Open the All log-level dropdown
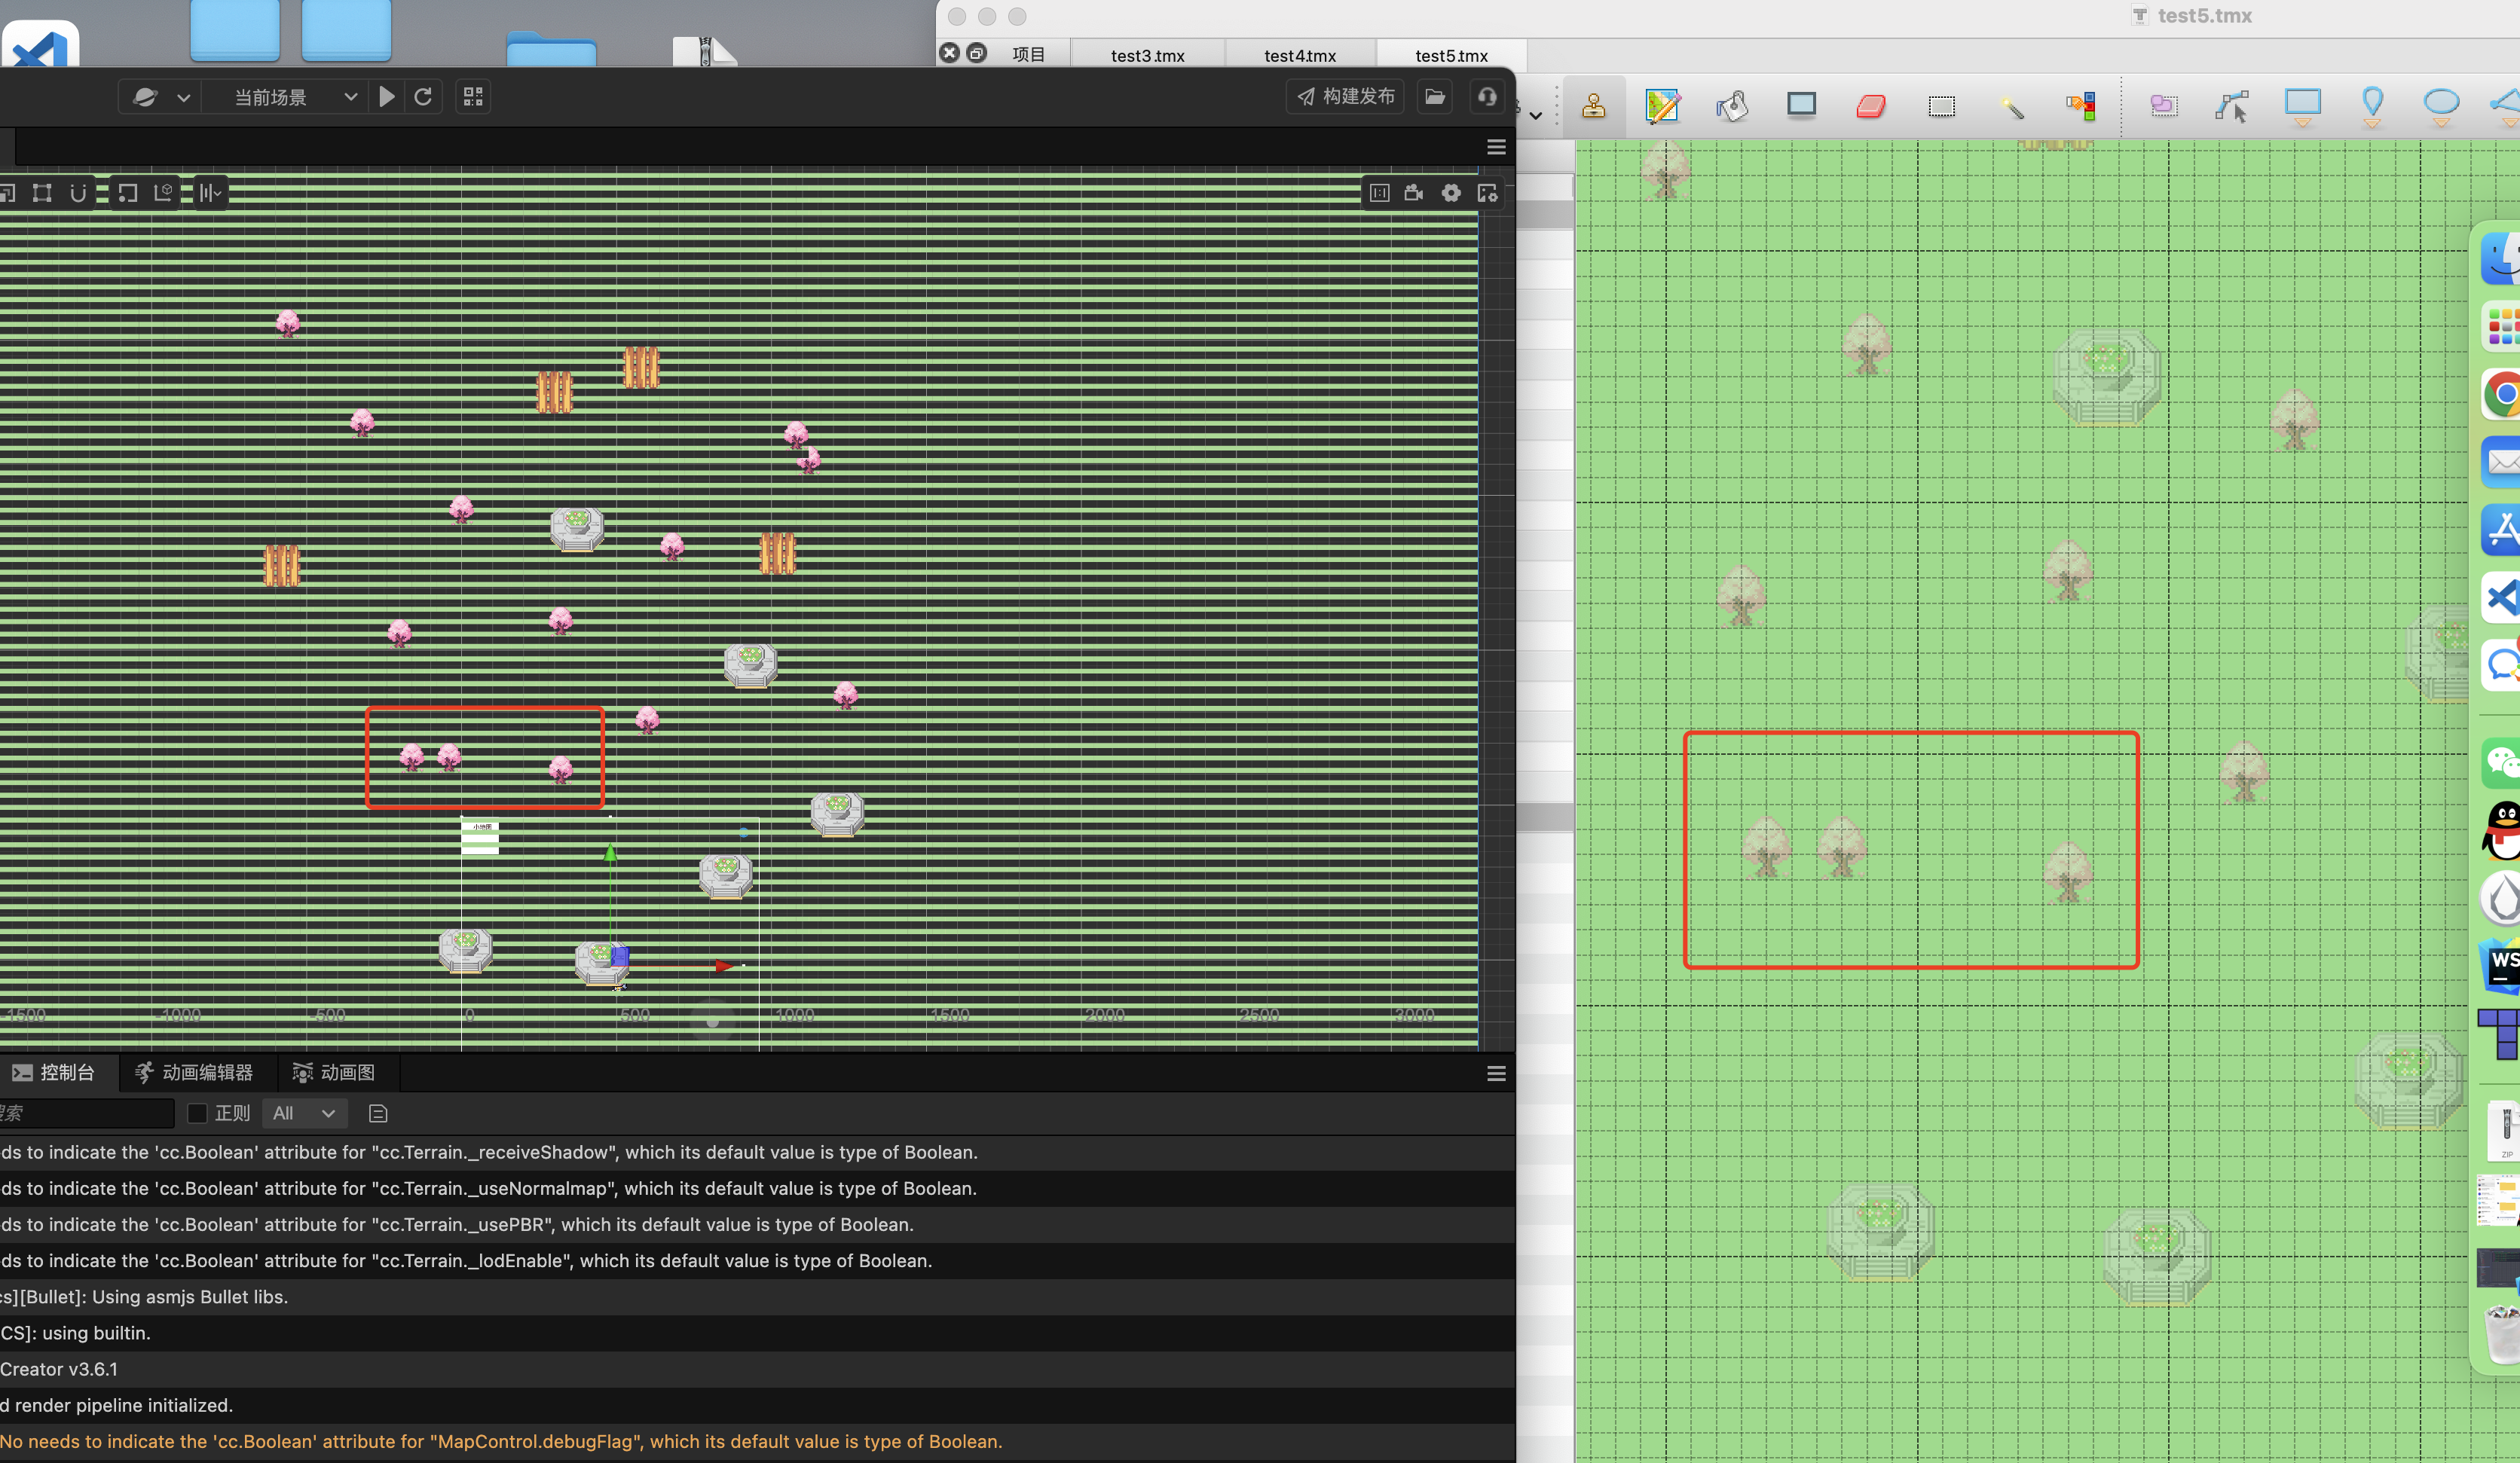Screen dimensions: 2520x1463 (x=304, y=1113)
